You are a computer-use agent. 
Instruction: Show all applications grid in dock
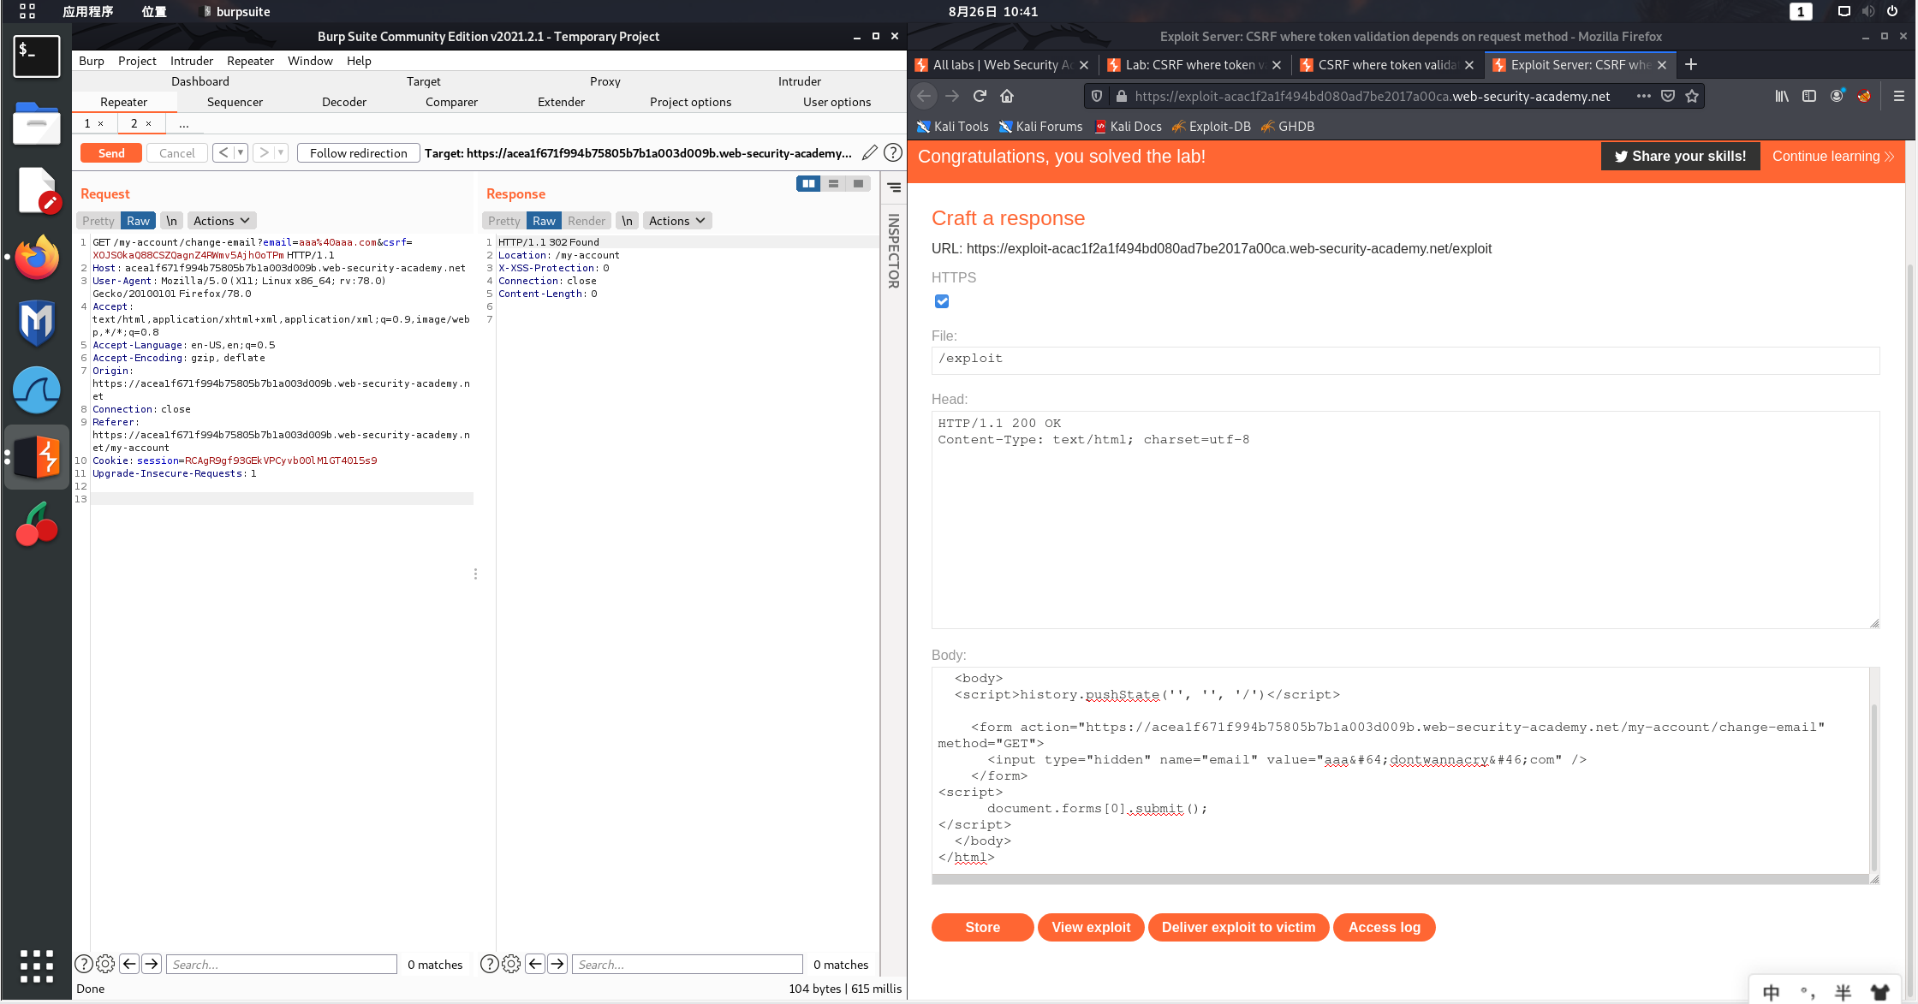tap(36, 965)
